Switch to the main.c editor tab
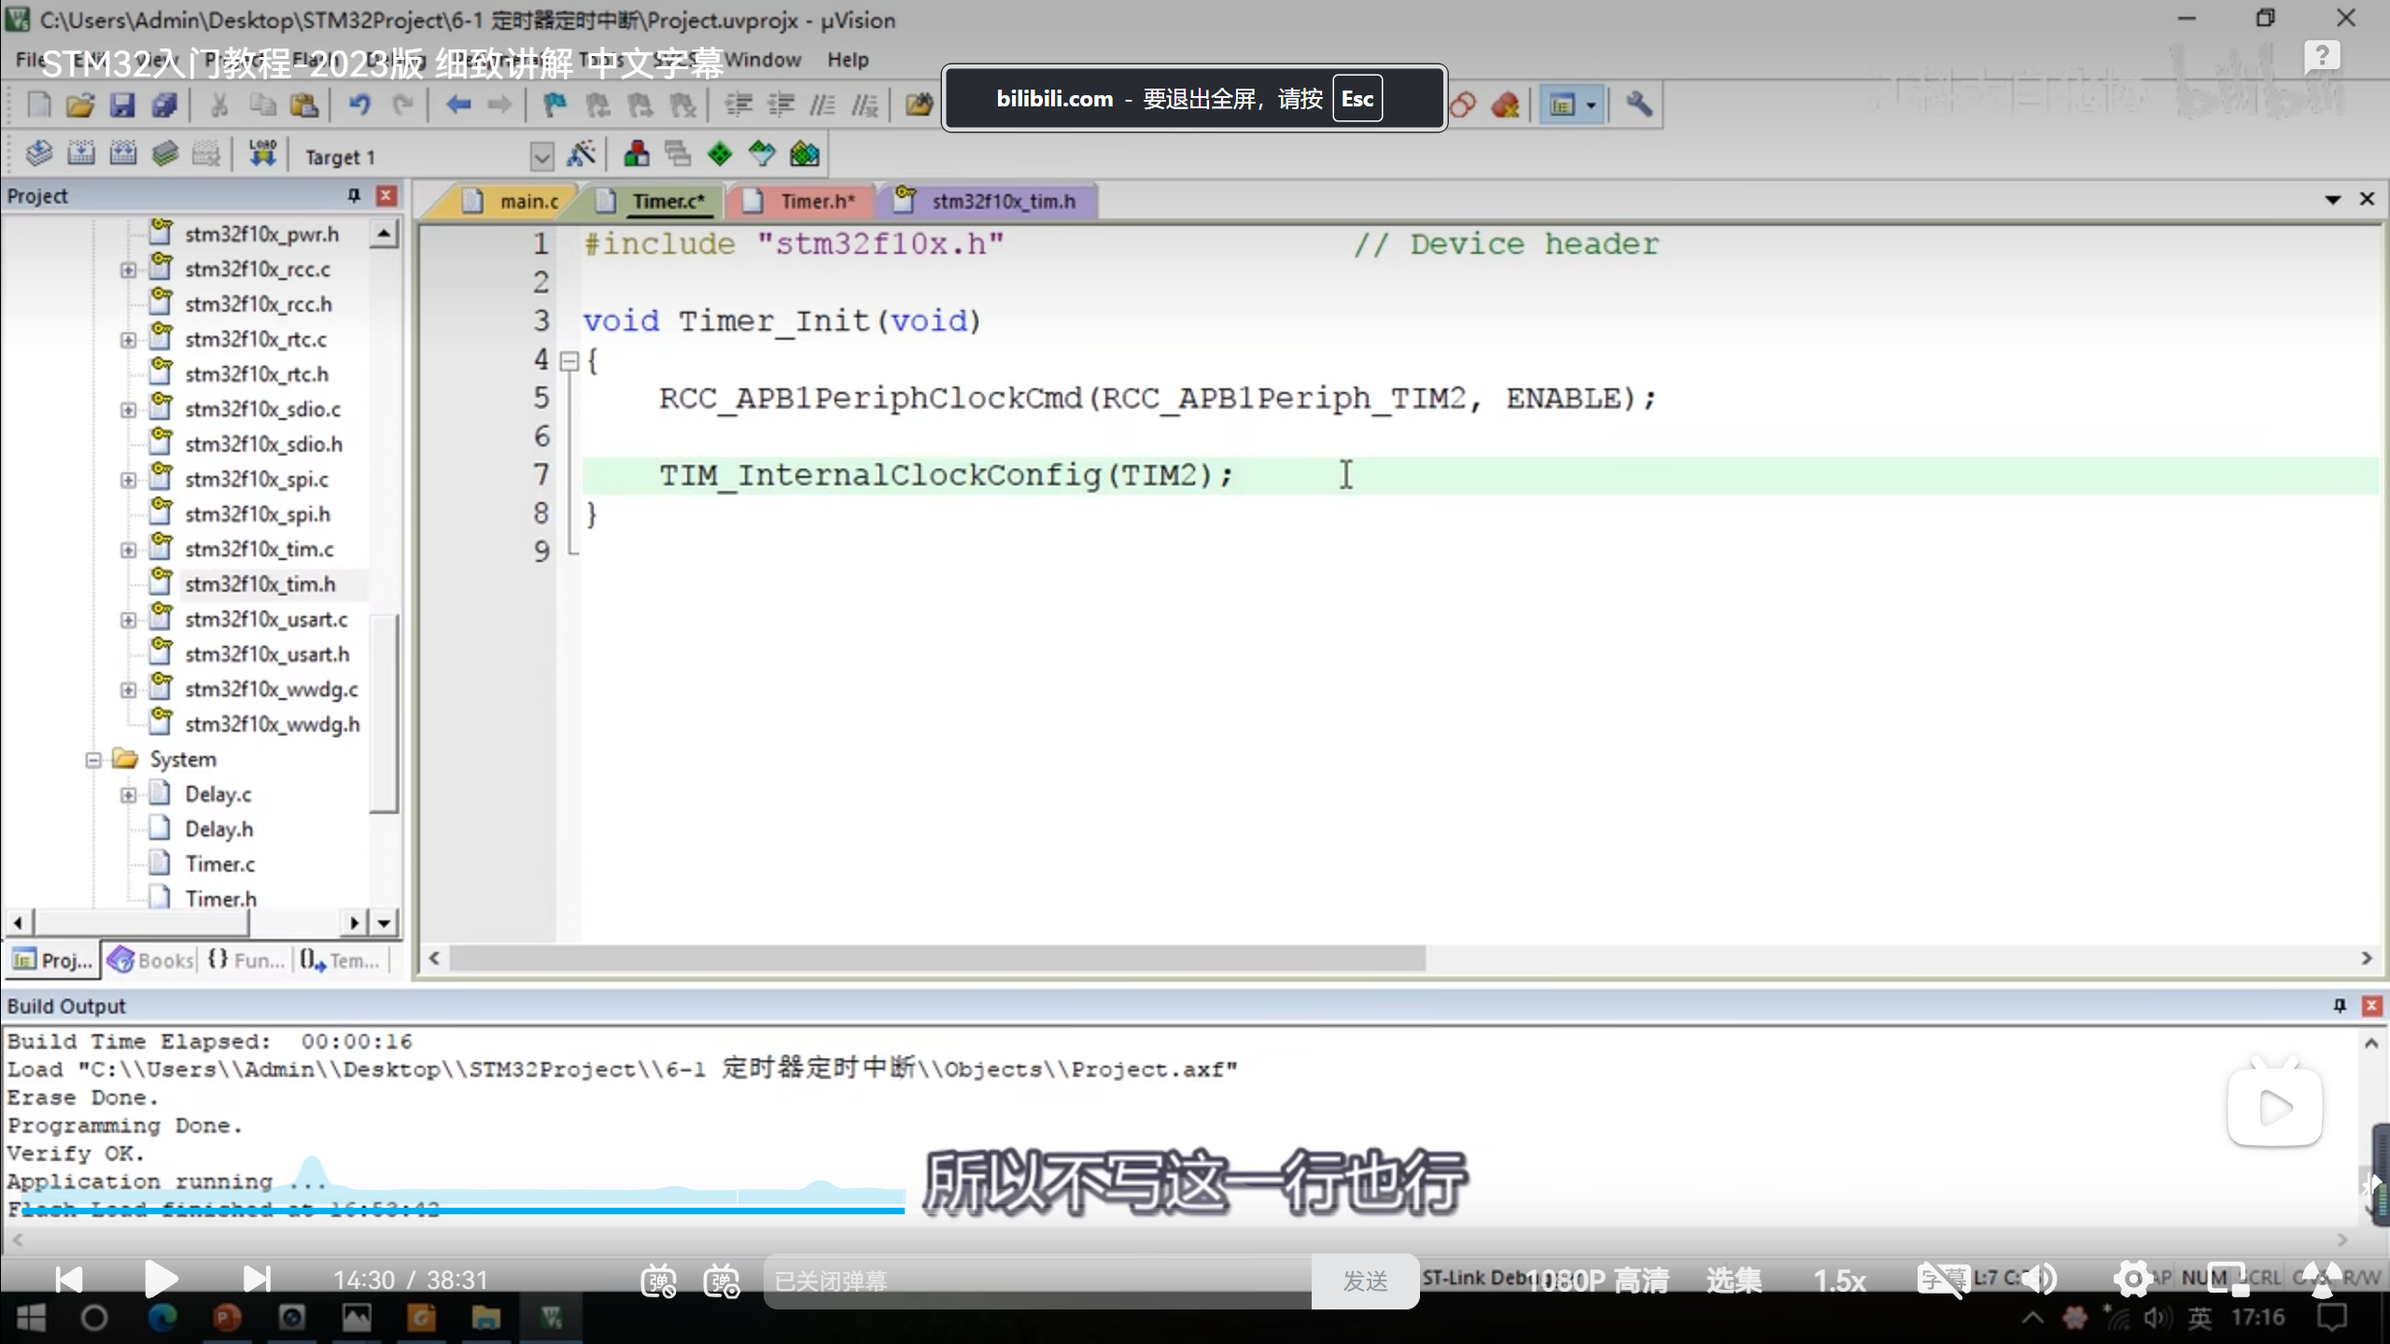The height and width of the screenshot is (1344, 2390). (x=527, y=202)
